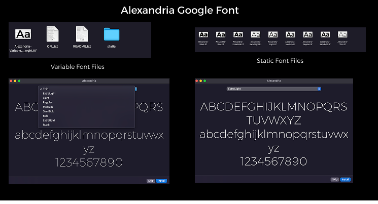Select the Alexandria-Regular.ttf font file
The image size is (378, 204).
point(307,34)
